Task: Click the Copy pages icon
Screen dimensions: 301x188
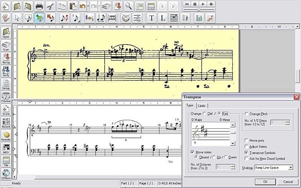Action: coord(62,6)
